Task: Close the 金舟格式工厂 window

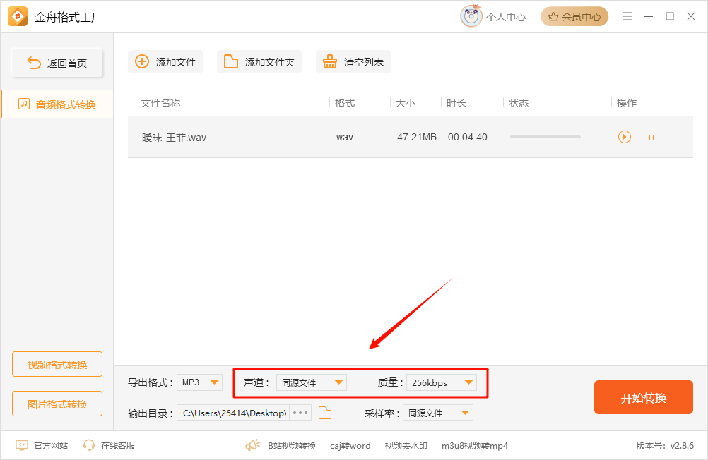Action: (x=691, y=16)
